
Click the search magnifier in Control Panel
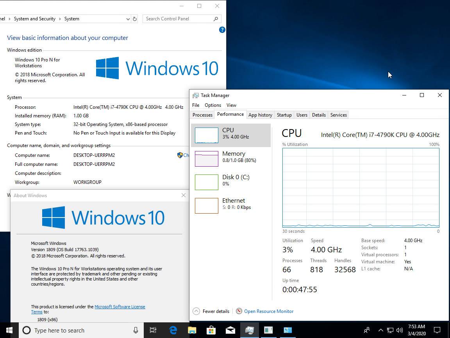(216, 19)
